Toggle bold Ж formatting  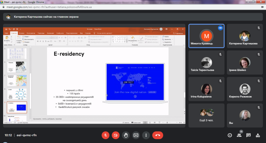pyautogui.click(x=38, y=41)
